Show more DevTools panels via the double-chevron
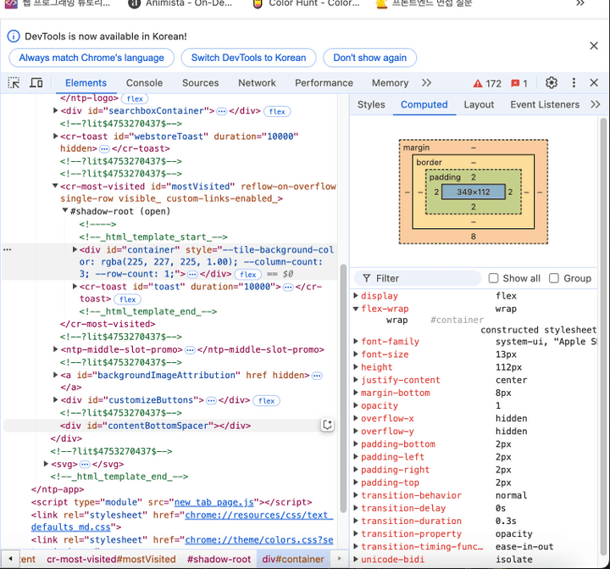Viewport: 610px width, 569px height. point(426,83)
